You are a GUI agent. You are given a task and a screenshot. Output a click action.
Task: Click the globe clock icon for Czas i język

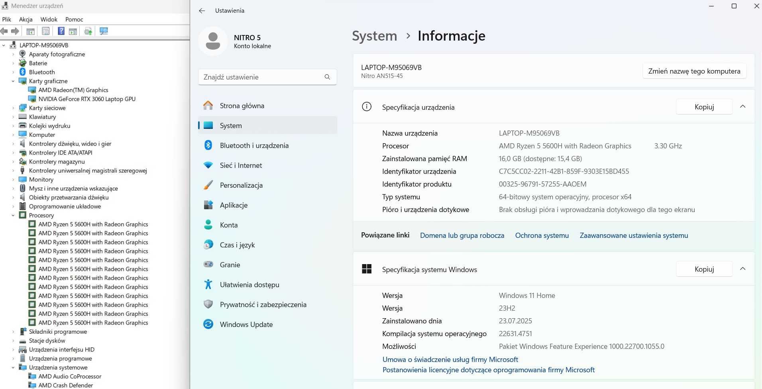[x=208, y=245]
